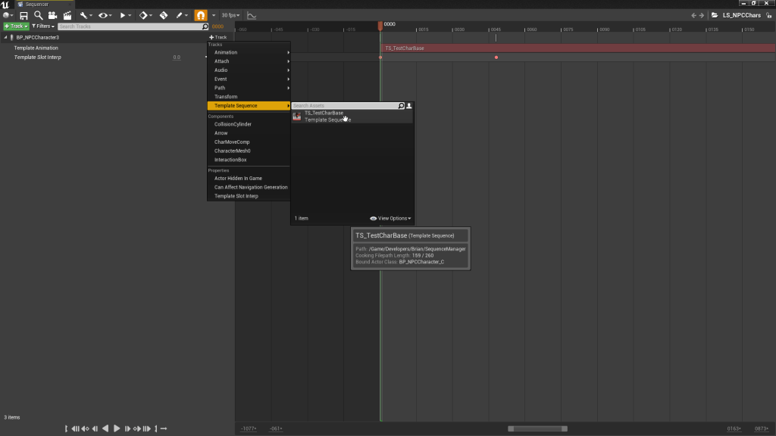Click the Render Movie clapperboard icon
The width and height of the screenshot is (776, 436).
(67, 15)
